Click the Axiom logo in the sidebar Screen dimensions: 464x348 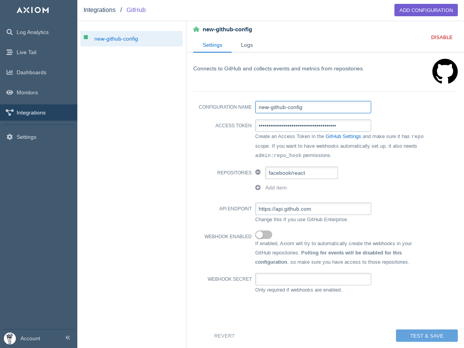33,10
